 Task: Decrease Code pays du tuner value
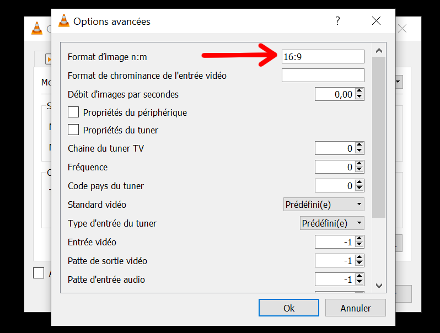(x=359, y=189)
